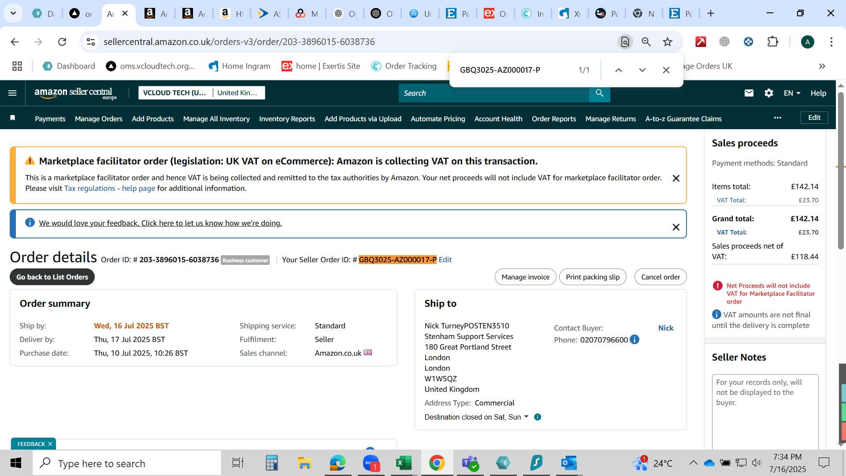Open the Chrome three-dot menu
Image resolution: width=846 pixels, height=476 pixels.
pos(831,42)
